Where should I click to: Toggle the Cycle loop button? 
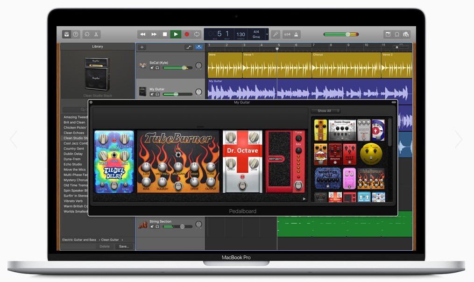[197, 34]
